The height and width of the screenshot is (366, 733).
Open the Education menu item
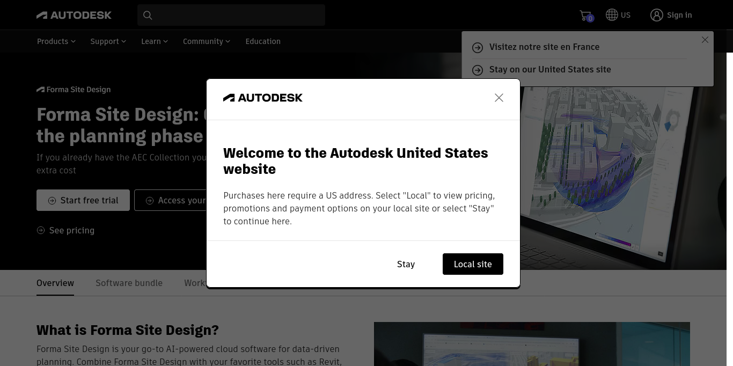click(x=263, y=41)
